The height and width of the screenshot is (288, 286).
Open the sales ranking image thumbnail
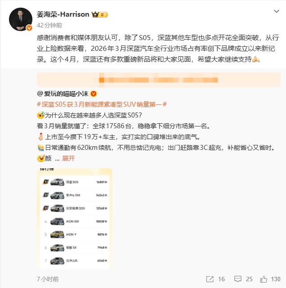(75, 219)
